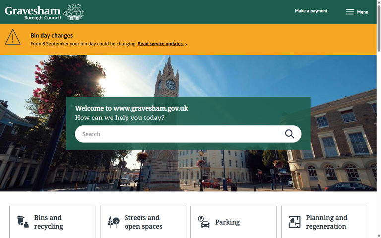The height and width of the screenshot is (238, 381).
Task: Click the ship emblem in the header logo
Action: click(73, 12)
